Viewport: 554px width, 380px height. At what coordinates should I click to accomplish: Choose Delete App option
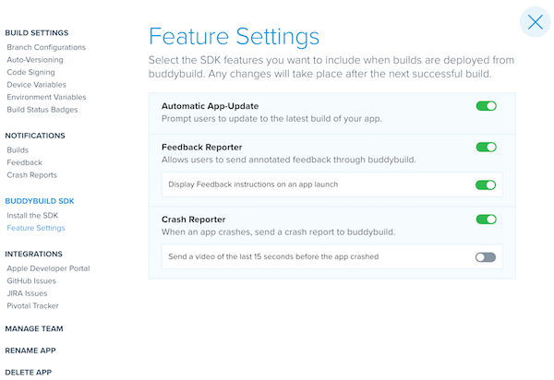(x=29, y=373)
